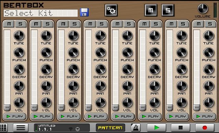The image size is (219, 133).
Task: Open sample options button on channel eight
Action: (x=197, y=107)
